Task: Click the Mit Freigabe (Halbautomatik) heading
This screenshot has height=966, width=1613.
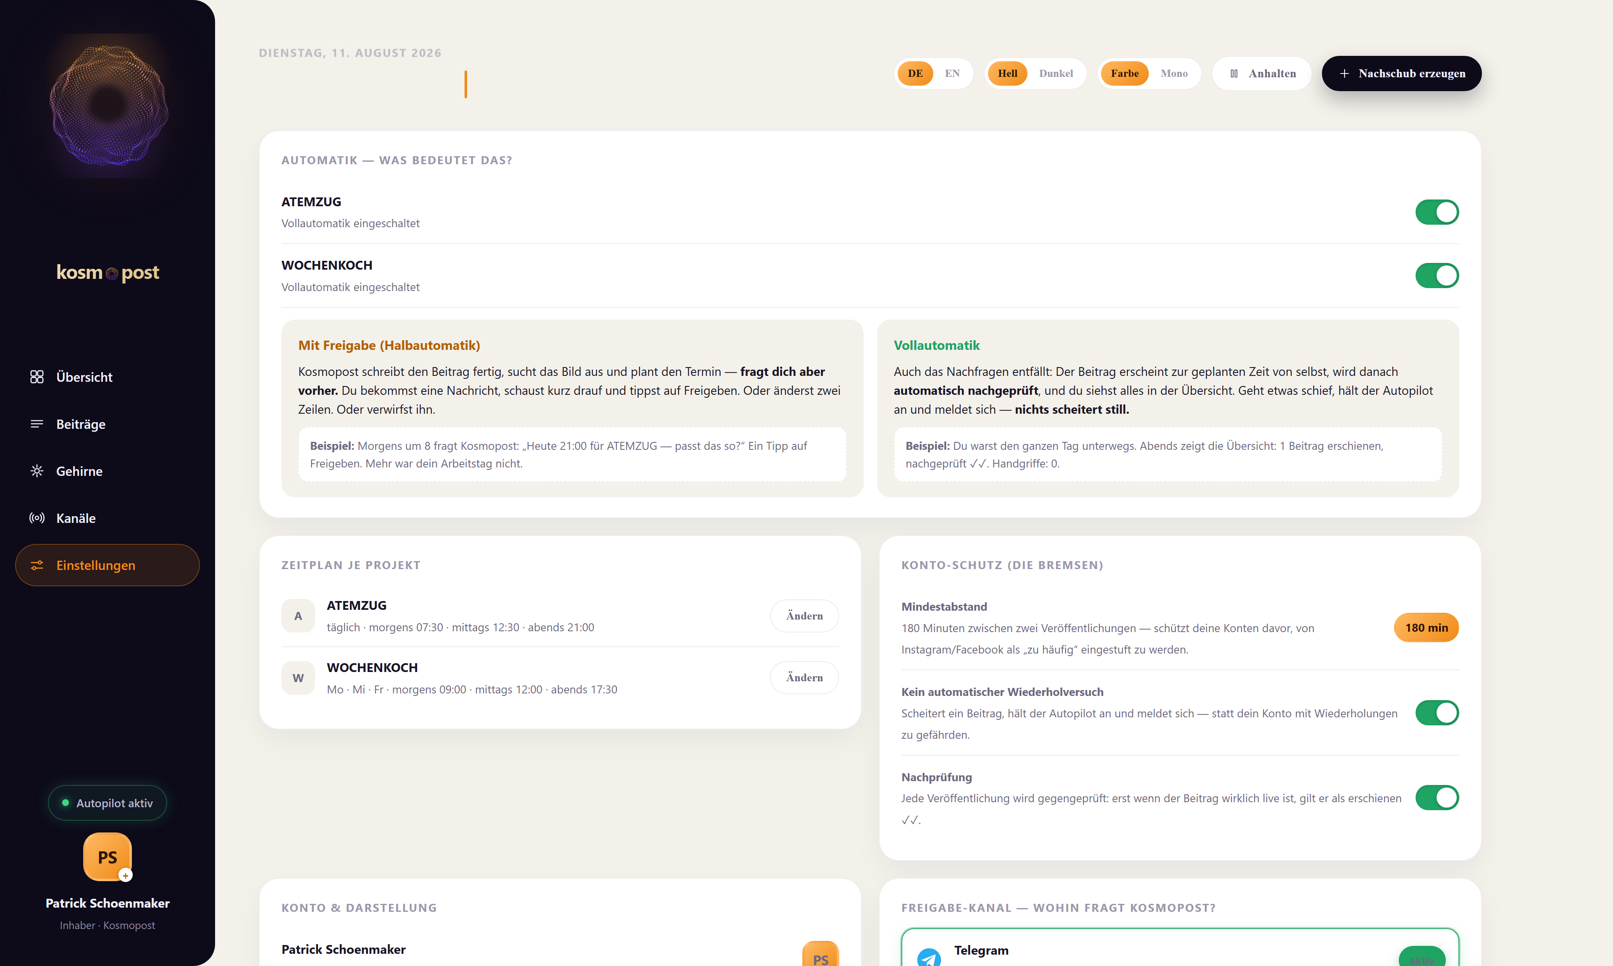Action: [x=389, y=345]
